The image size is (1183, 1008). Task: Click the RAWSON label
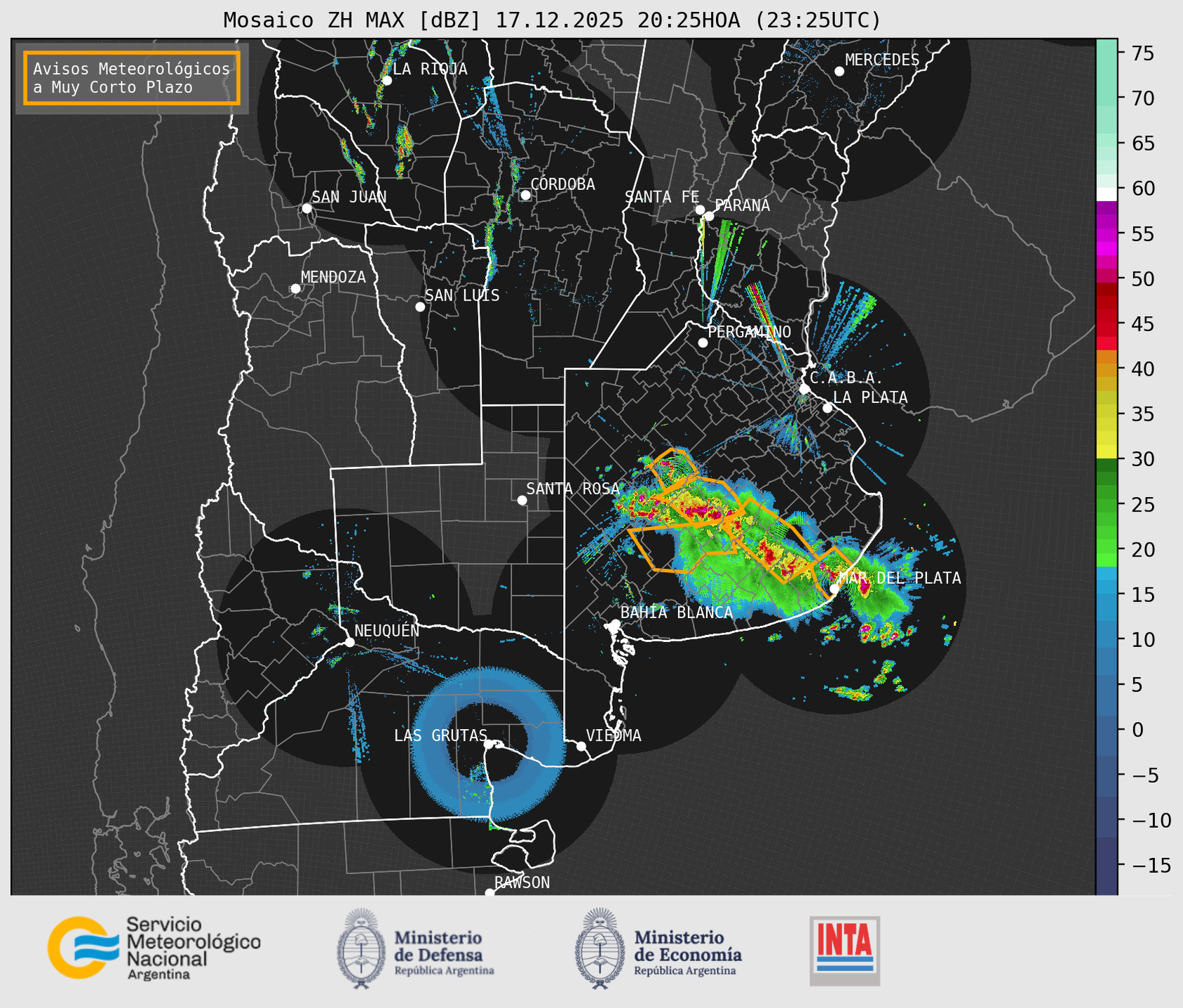click(522, 883)
